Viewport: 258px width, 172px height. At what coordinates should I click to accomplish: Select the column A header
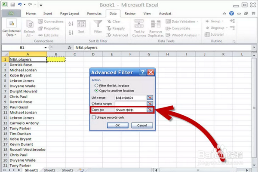tap(28, 54)
